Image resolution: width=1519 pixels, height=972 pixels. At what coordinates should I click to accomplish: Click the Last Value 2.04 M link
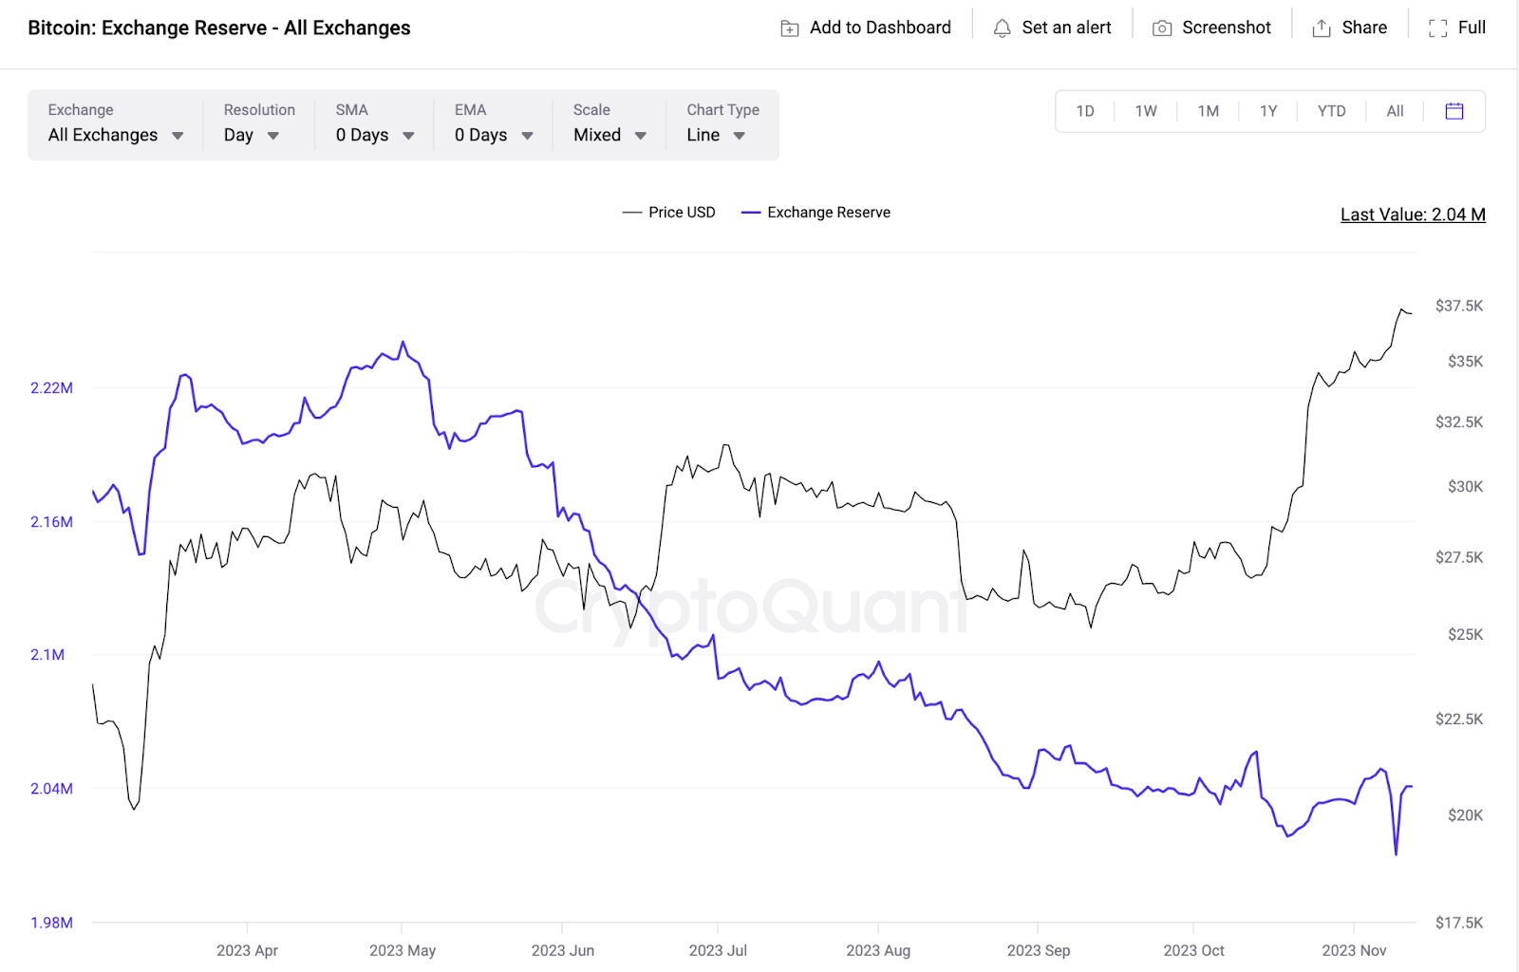tap(1413, 215)
